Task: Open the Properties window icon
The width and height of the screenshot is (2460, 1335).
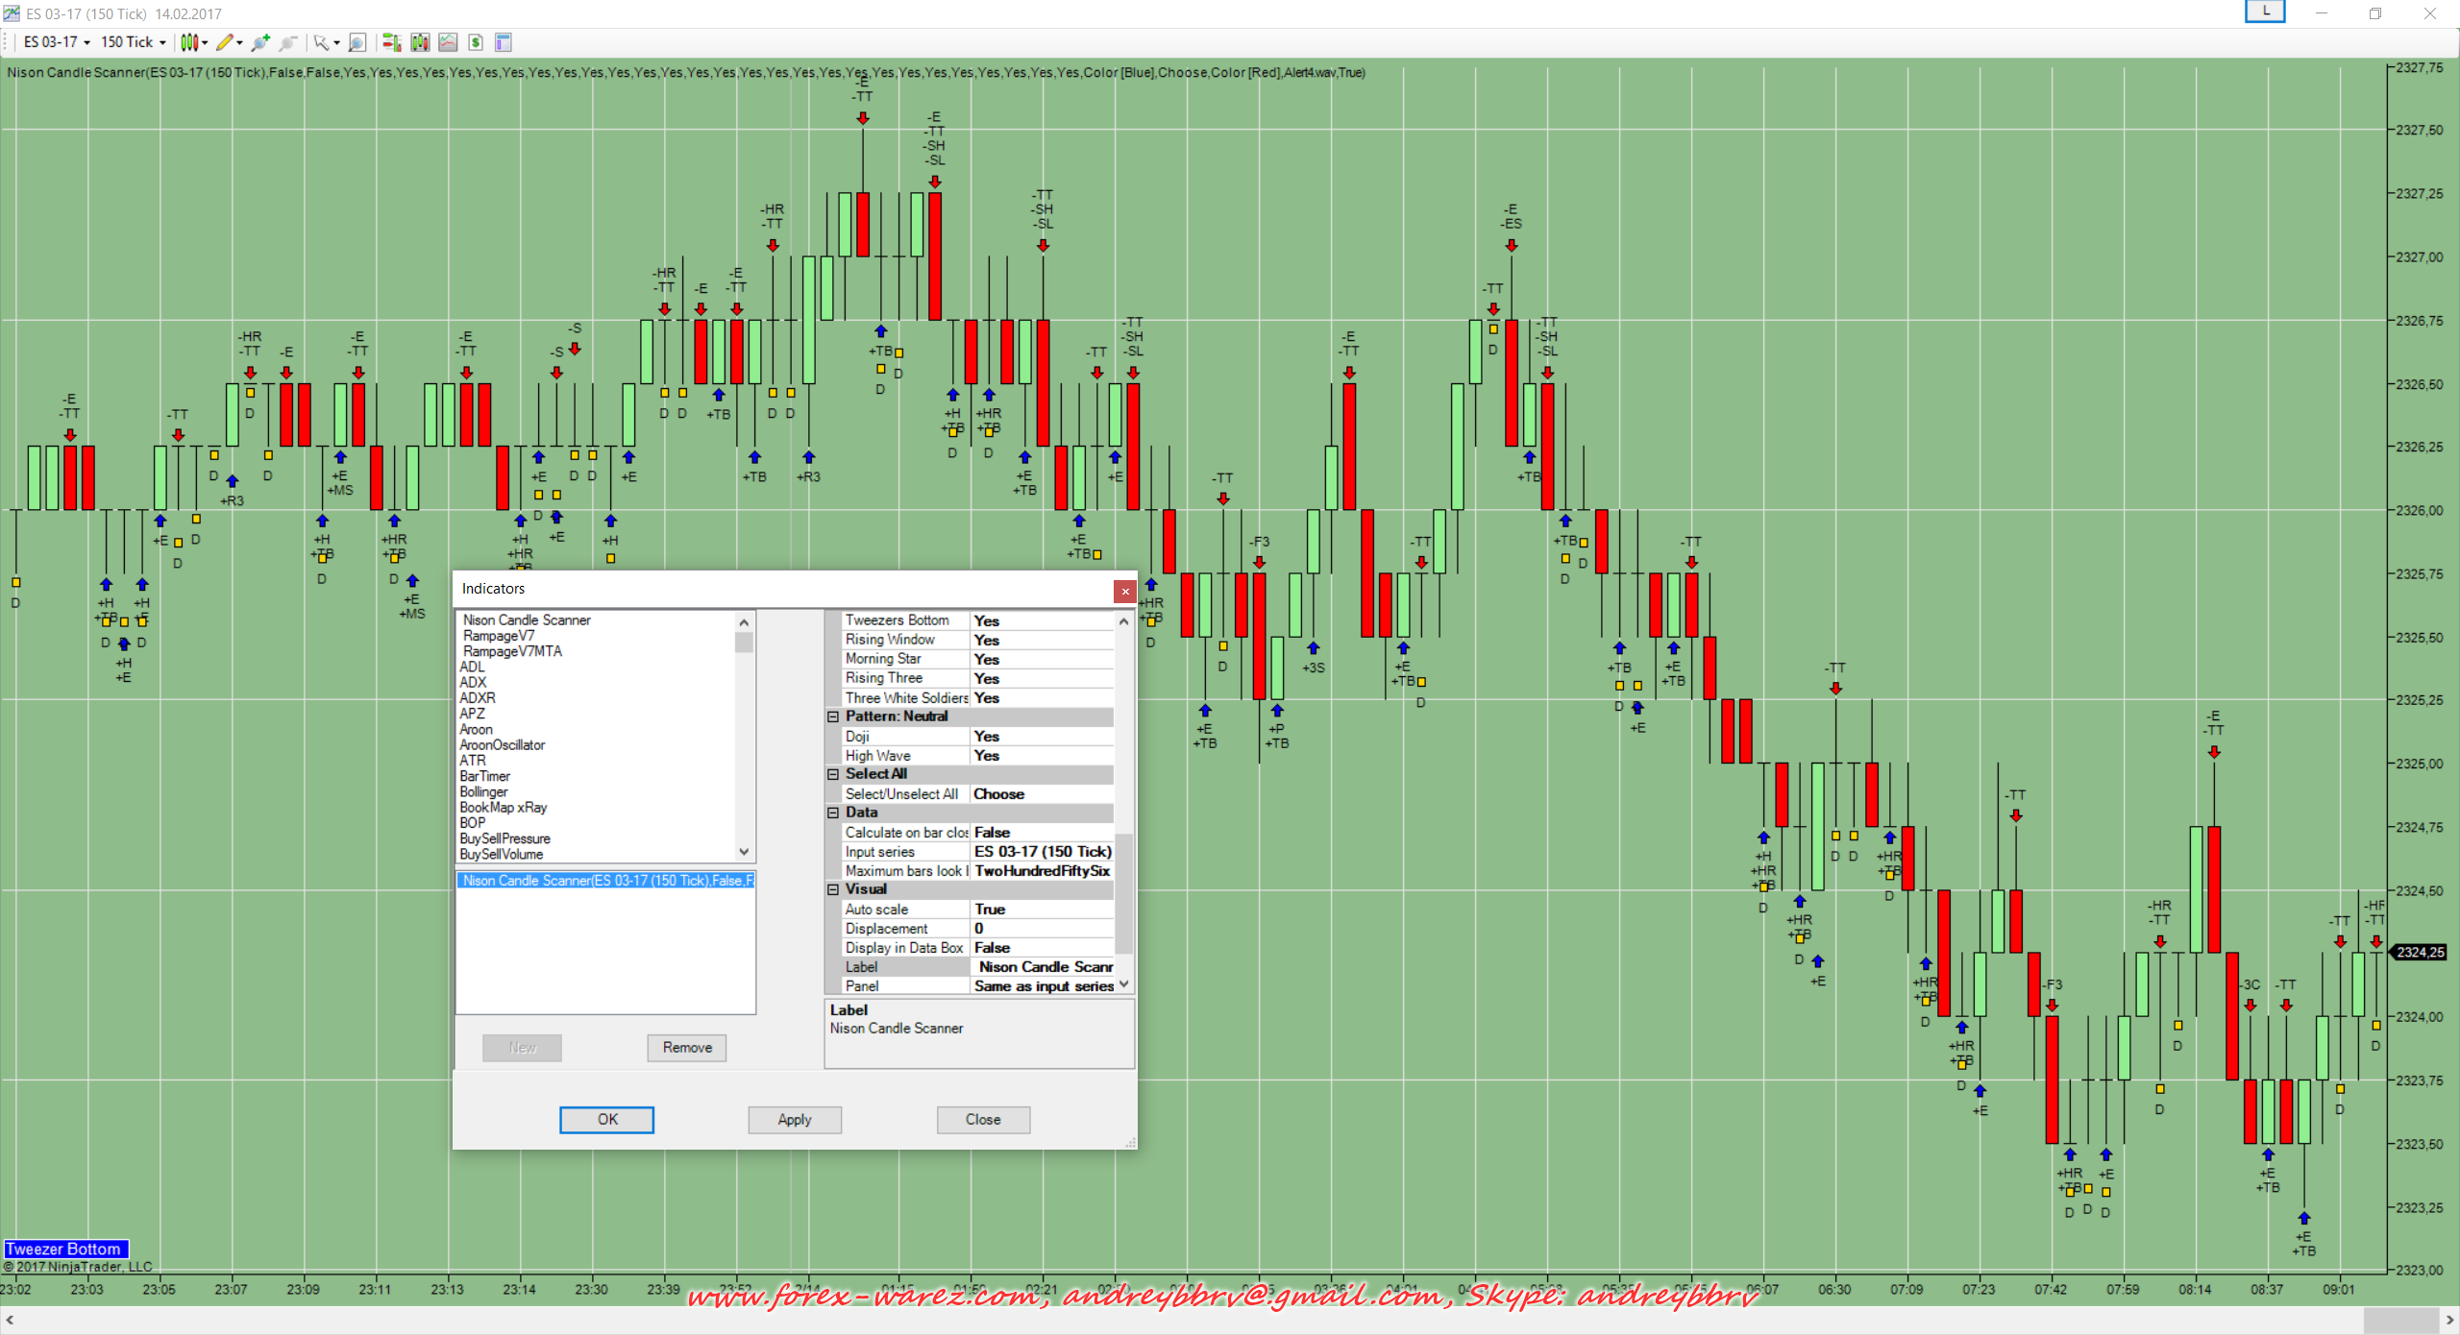Action: point(503,42)
